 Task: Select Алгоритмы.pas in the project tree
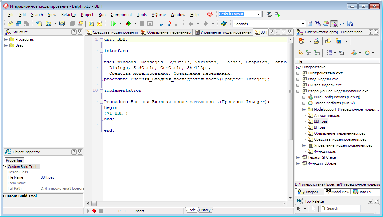click(327, 115)
